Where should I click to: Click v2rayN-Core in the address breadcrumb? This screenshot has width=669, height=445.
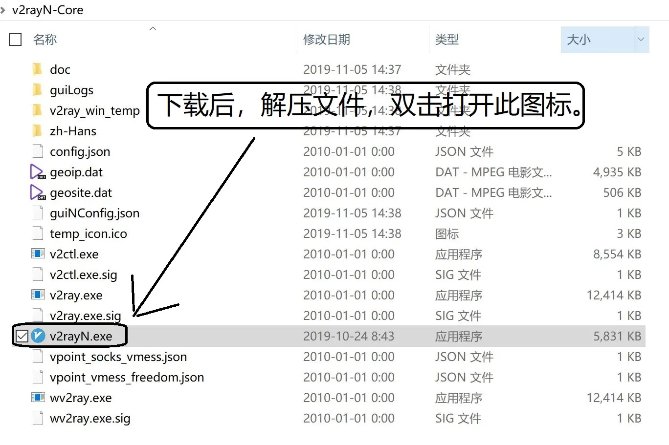coord(48,10)
